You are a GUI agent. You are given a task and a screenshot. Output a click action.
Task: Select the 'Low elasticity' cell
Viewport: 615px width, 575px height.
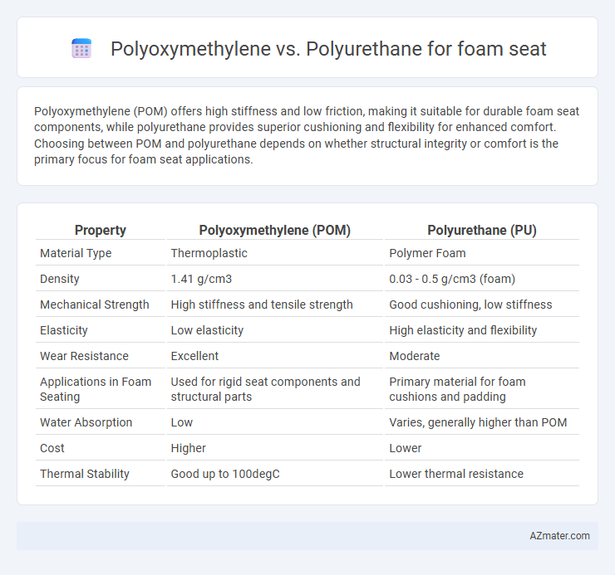[x=207, y=330]
